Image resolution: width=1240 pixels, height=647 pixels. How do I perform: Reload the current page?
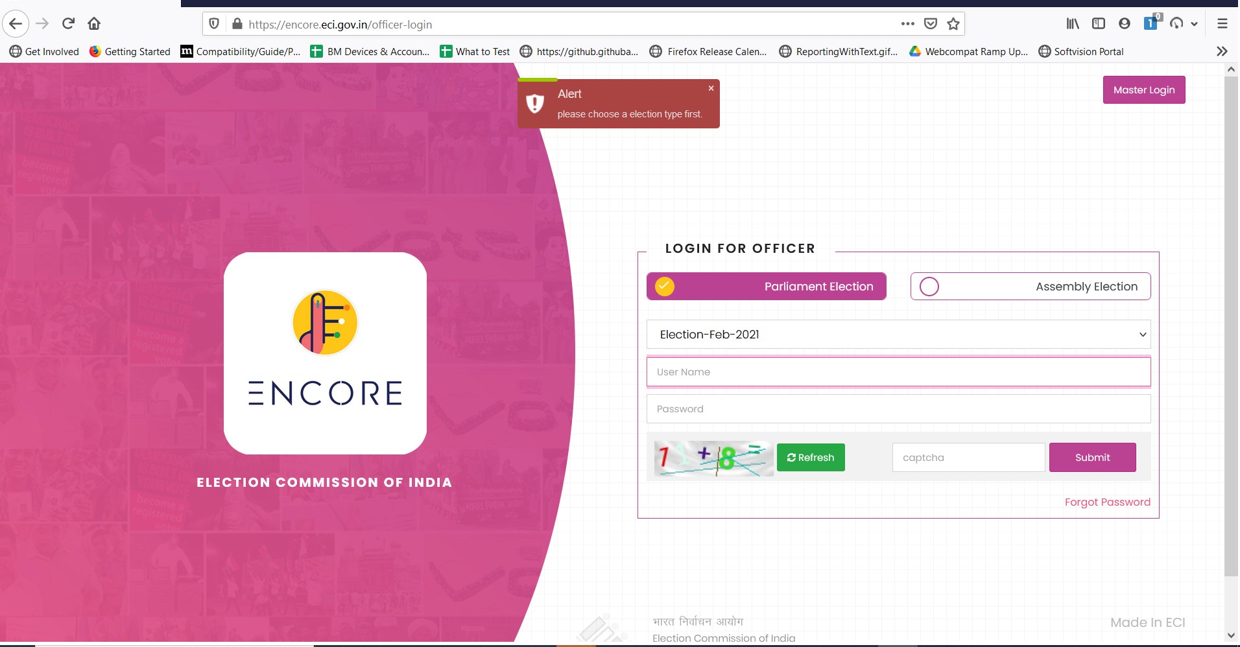click(x=68, y=23)
